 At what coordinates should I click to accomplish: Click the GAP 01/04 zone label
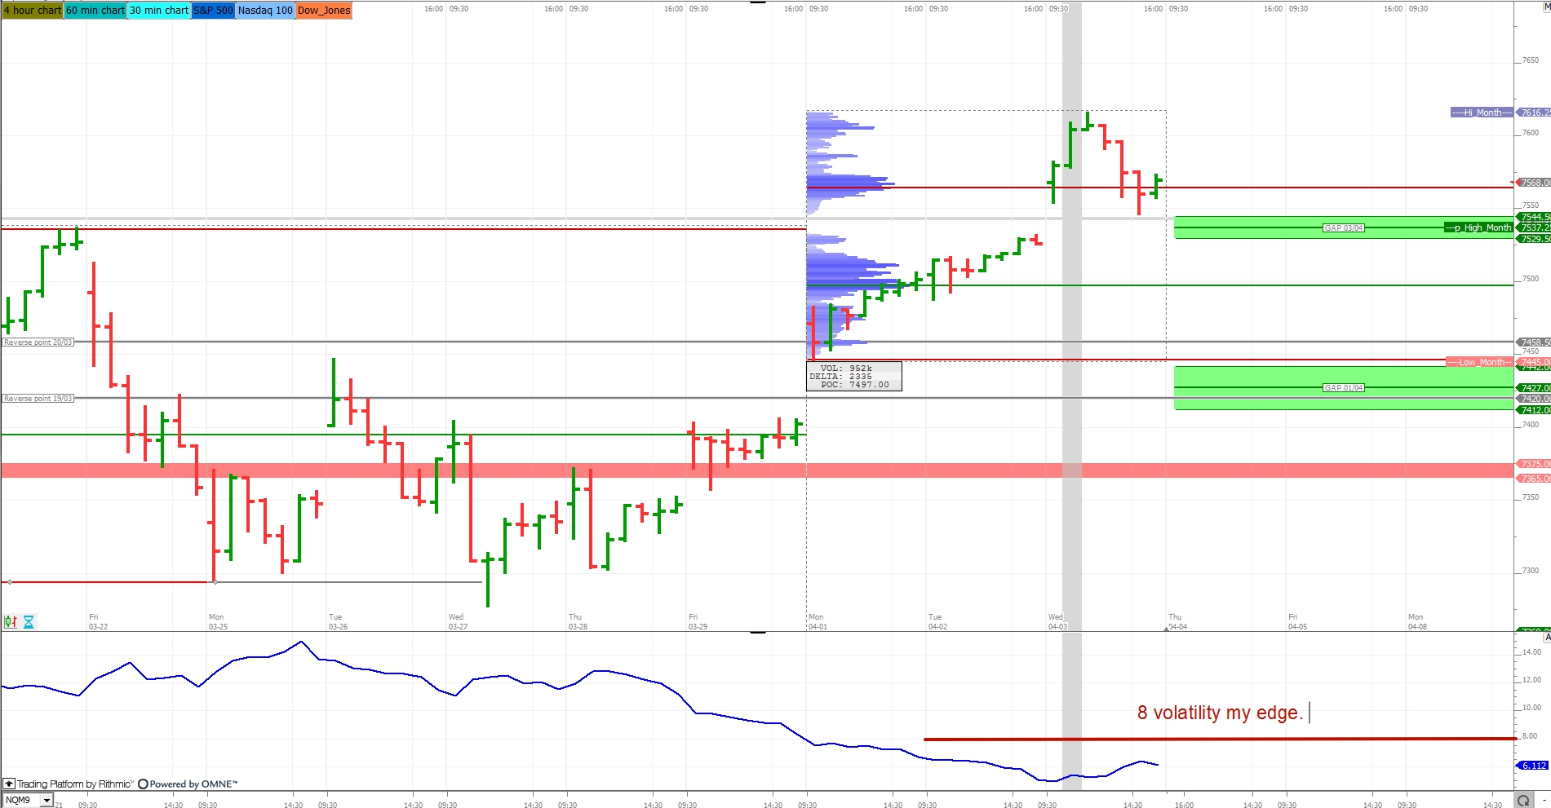[1344, 387]
